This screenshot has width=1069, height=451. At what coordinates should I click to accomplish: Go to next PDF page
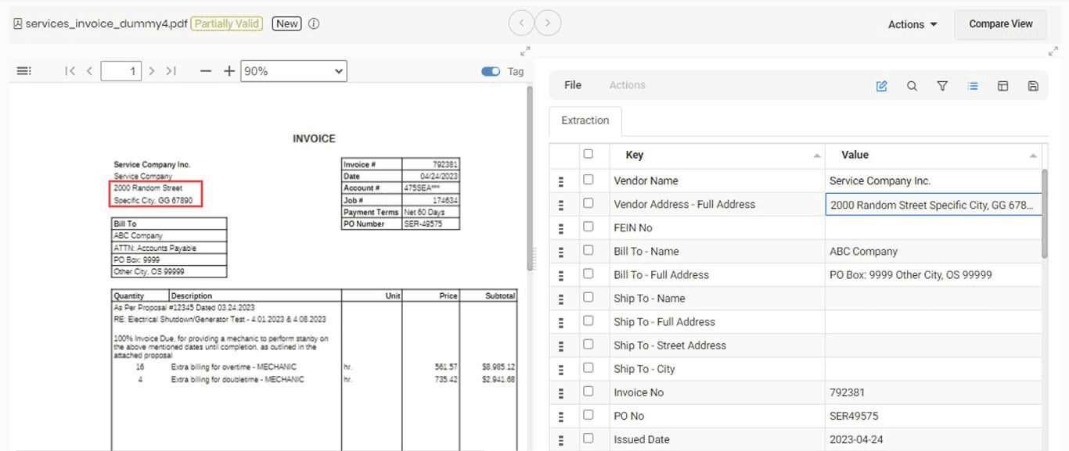[152, 71]
